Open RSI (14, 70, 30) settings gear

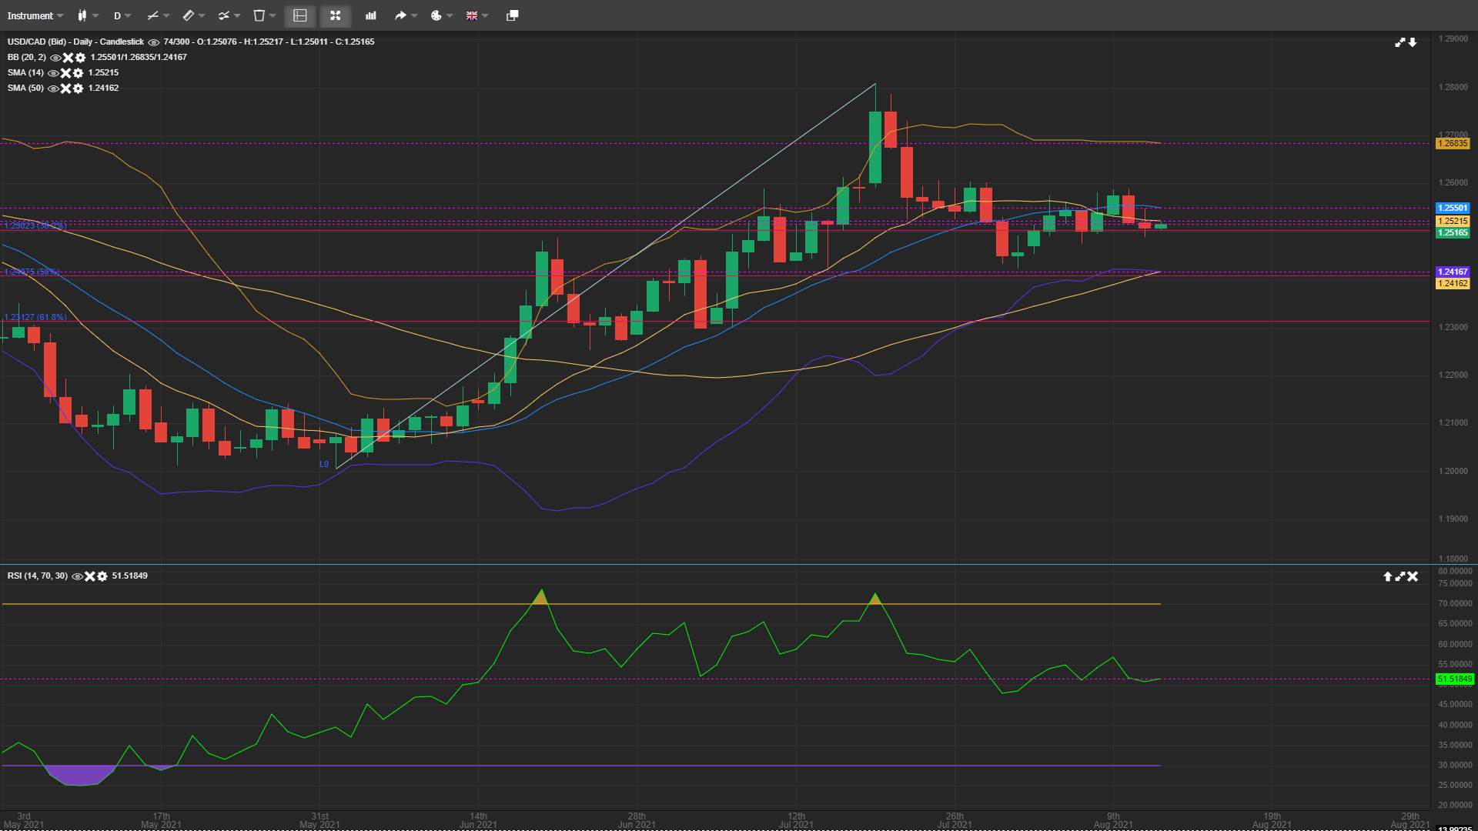point(102,576)
